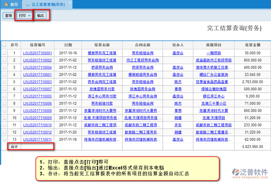This screenshot has height=182, width=271.
Task: Switch to the 首页 tab
Action: pyautogui.click(x=11, y=5)
